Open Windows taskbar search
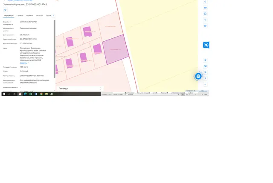 point(9,94)
